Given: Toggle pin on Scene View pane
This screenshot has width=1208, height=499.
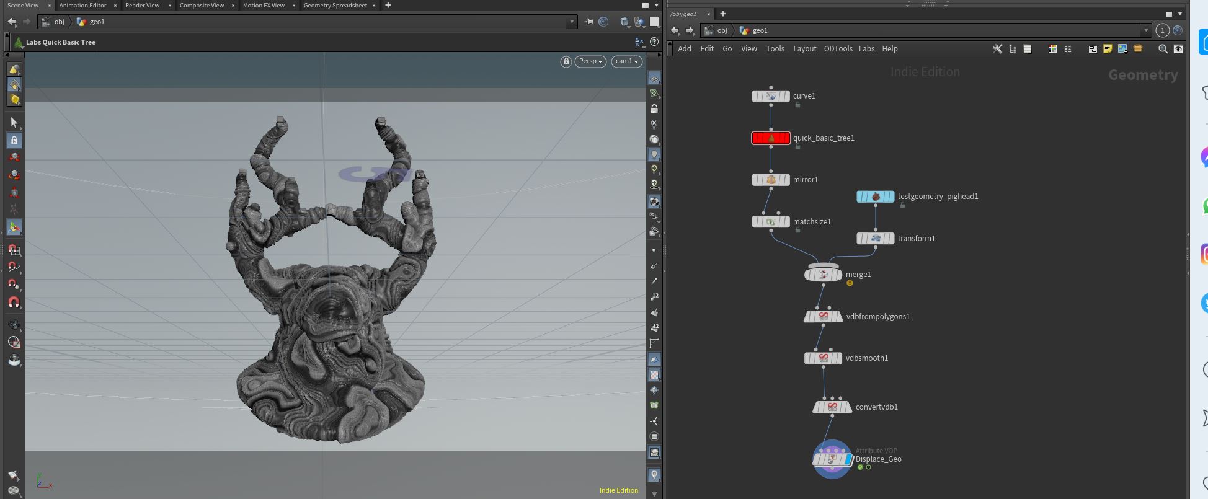Looking at the screenshot, I should click(588, 22).
